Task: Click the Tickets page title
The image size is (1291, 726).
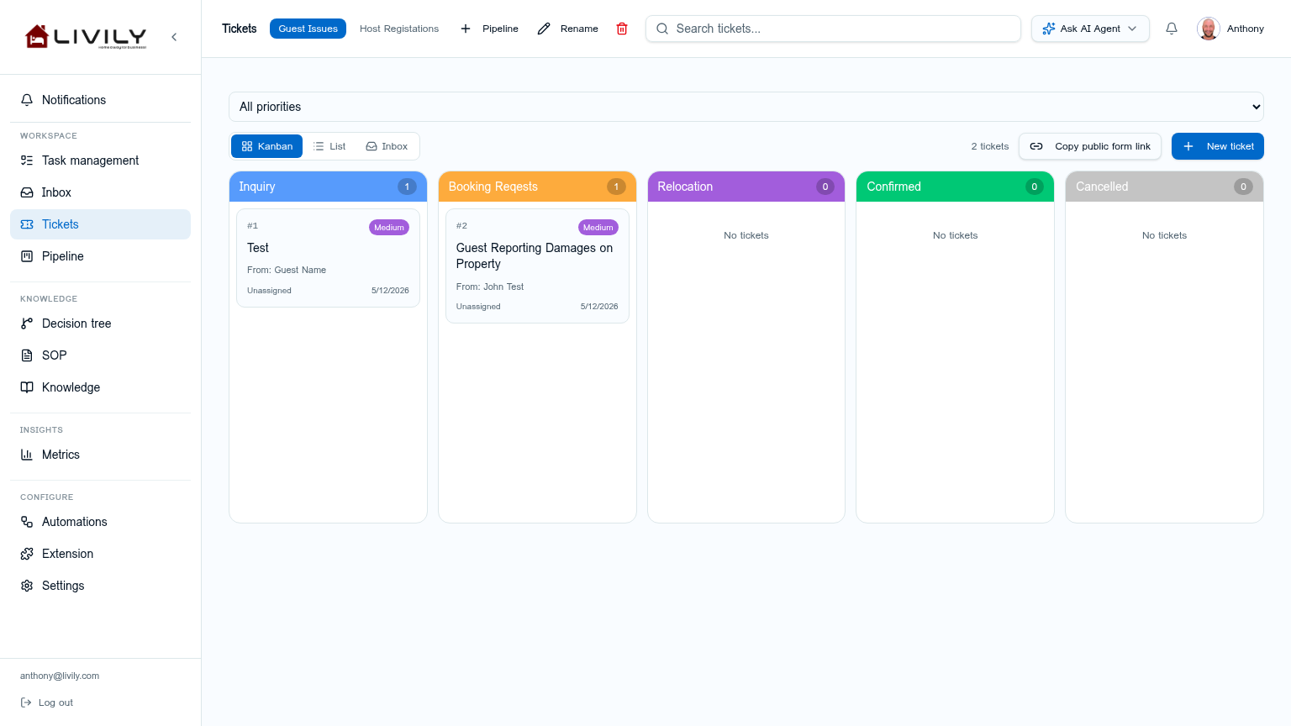Action: (x=240, y=29)
